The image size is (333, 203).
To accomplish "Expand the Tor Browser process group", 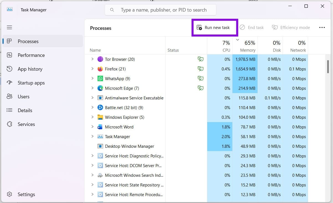I will pos(92,59).
